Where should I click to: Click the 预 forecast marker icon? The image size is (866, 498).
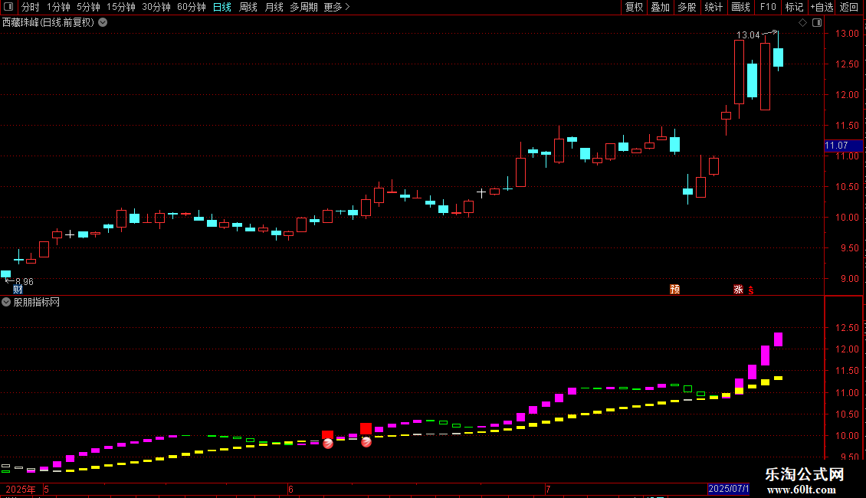coord(674,290)
